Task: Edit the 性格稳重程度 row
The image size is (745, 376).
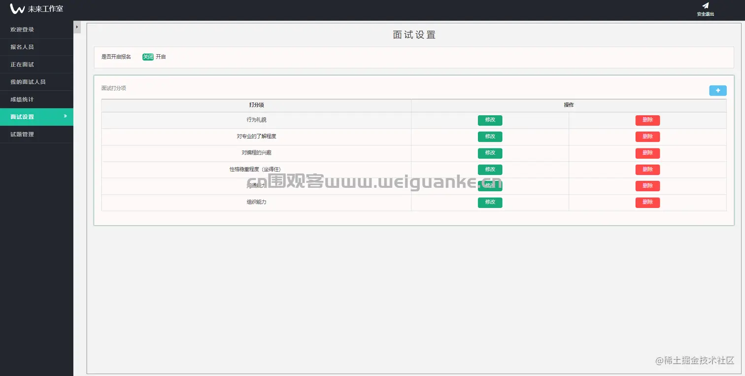Action: (490, 170)
